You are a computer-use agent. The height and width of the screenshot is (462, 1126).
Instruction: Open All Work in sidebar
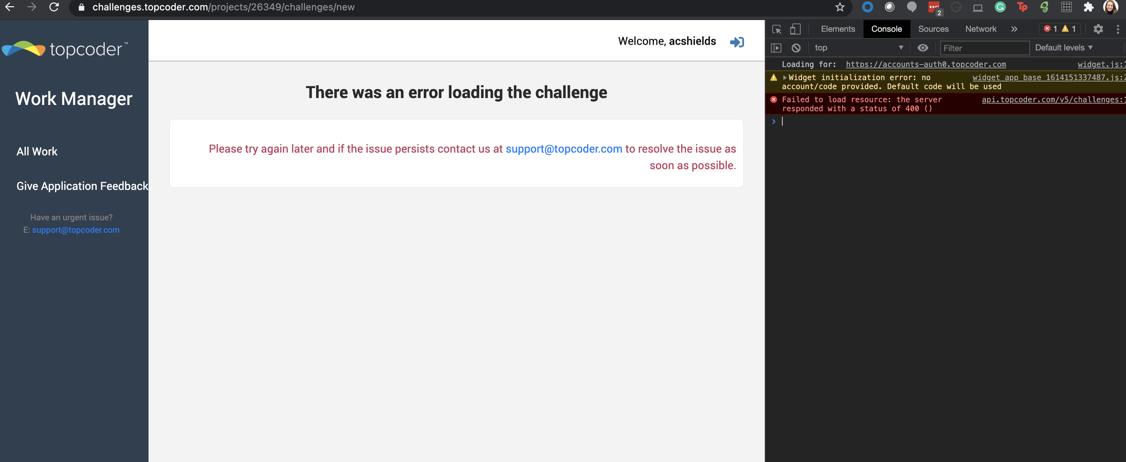click(37, 152)
